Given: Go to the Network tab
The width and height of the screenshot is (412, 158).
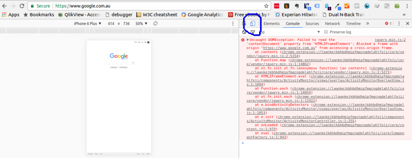Looking at the screenshot, I should tap(332, 24).
